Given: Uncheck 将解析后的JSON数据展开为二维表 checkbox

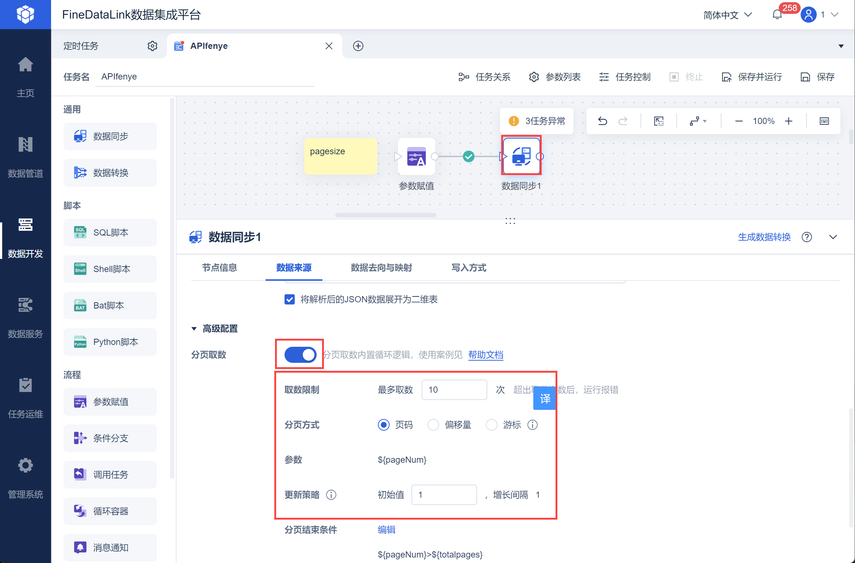Looking at the screenshot, I should tap(290, 299).
